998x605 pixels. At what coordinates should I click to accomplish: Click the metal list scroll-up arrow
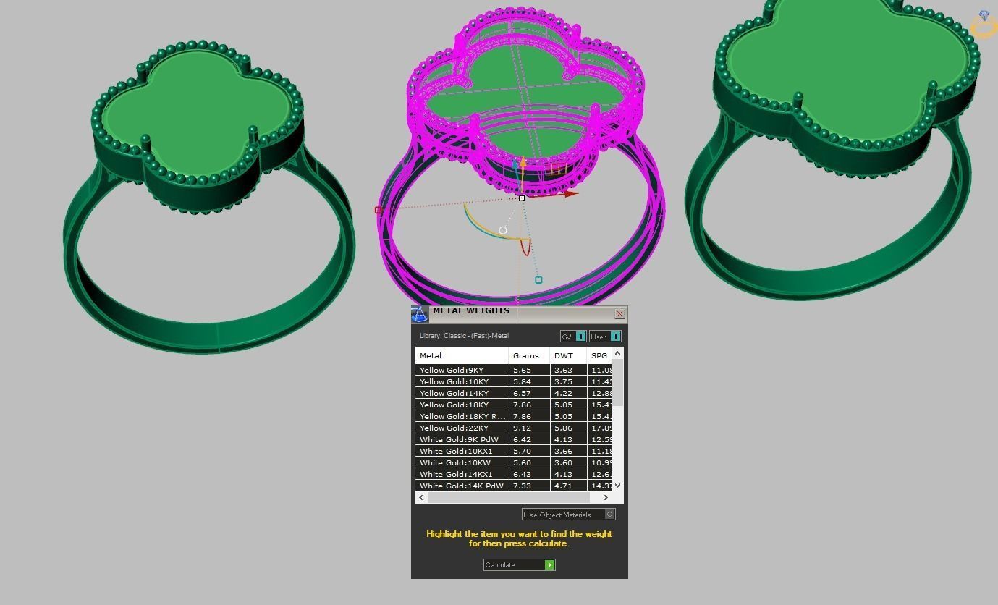617,353
